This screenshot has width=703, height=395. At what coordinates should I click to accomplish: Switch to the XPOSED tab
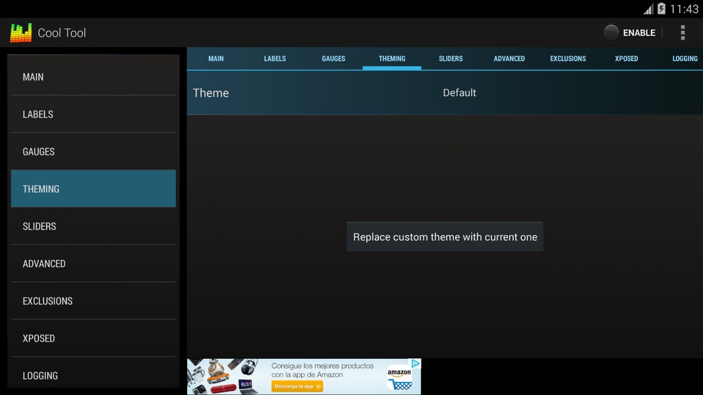click(627, 59)
